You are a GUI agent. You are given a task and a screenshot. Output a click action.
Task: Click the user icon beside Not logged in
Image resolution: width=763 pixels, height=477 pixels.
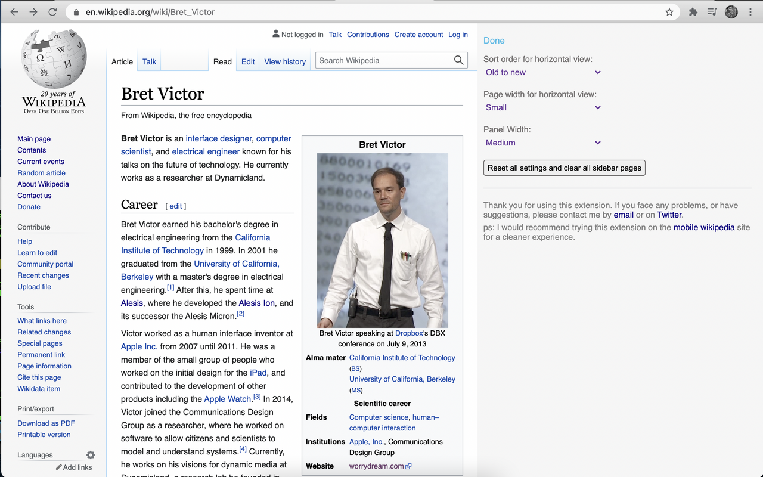[x=275, y=34]
